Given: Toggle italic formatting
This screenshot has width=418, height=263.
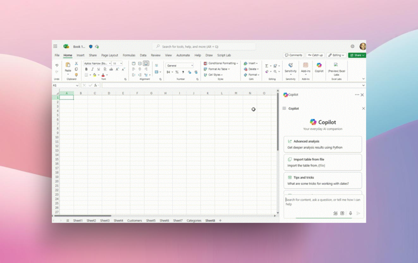Looking at the screenshot, I should point(92,69).
